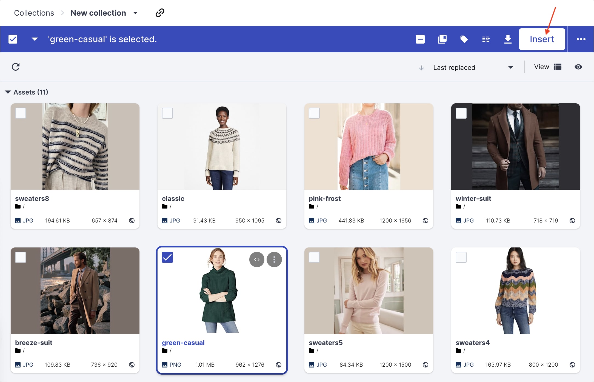594x382 pixels.
Task: Uncheck the green-casual asset checkbox
Action: [x=167, y=257]
